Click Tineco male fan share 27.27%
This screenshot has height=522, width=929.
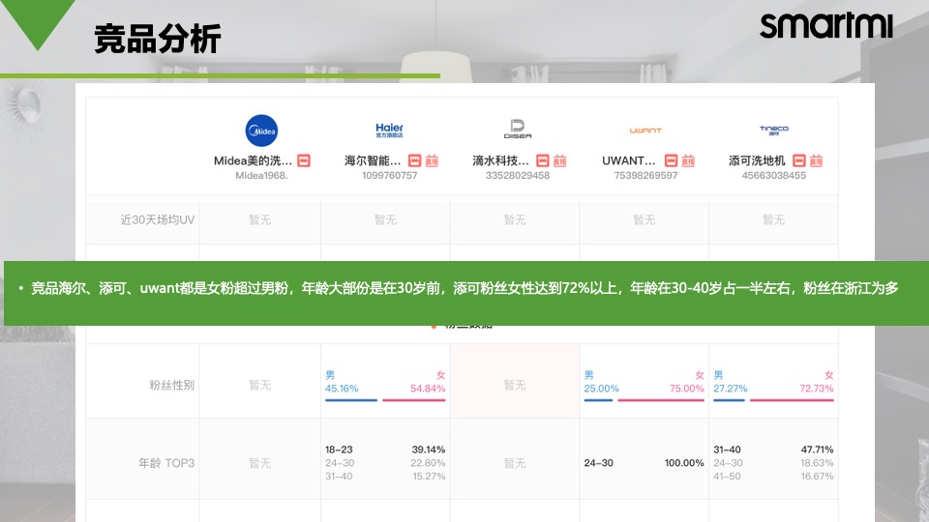731,389
